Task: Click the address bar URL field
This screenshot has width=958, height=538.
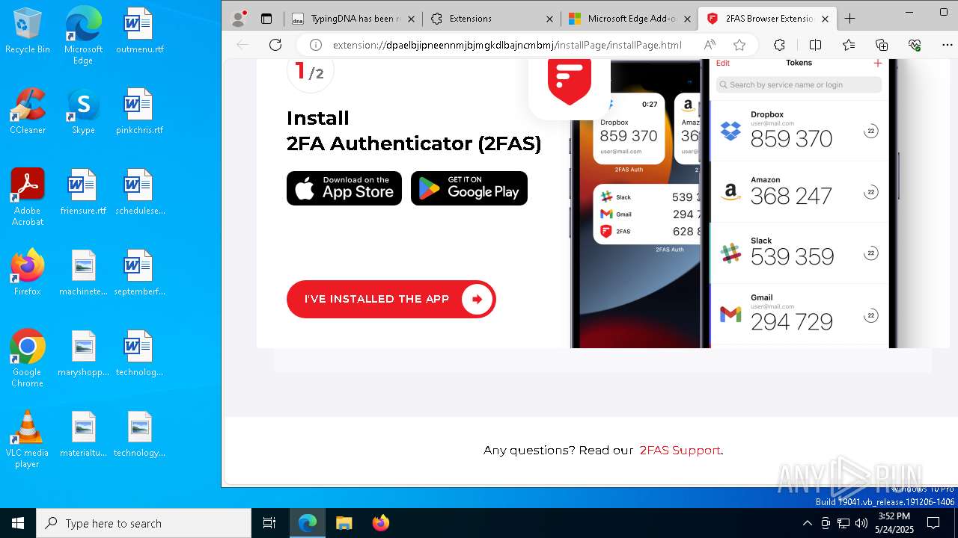Action: pyautogui.click(x=507, y=45)
